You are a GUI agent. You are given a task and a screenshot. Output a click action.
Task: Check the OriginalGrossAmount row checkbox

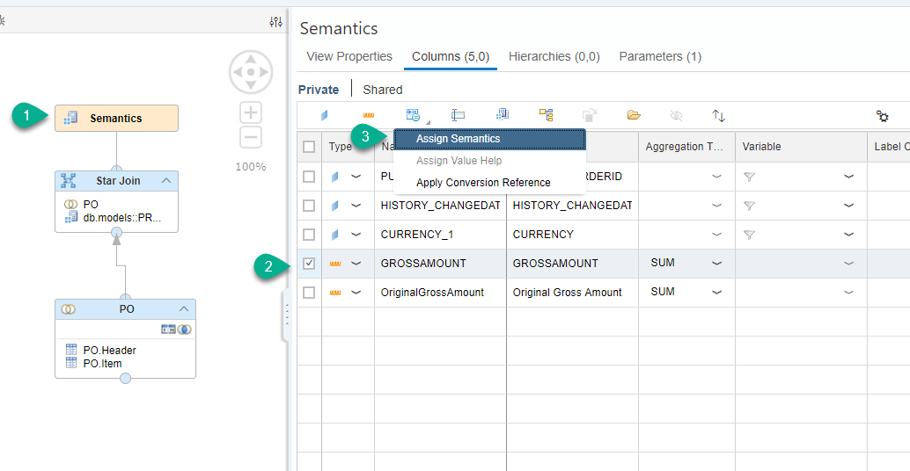(x=309, y=292)
